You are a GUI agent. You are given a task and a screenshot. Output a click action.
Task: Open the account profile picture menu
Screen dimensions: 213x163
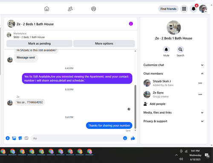click(x=203, y=9)
